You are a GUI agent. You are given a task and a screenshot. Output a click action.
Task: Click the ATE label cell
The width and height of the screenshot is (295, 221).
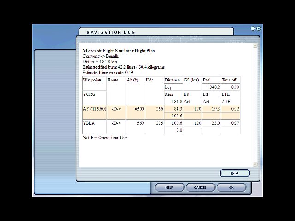coord(230,101)
